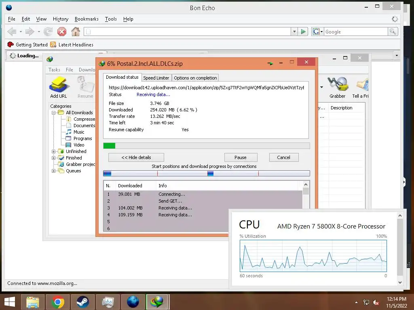The width and height of the screenshot is (414, 310).
Task: Open the list all tabs dropdown
Action: coord(397,56)
